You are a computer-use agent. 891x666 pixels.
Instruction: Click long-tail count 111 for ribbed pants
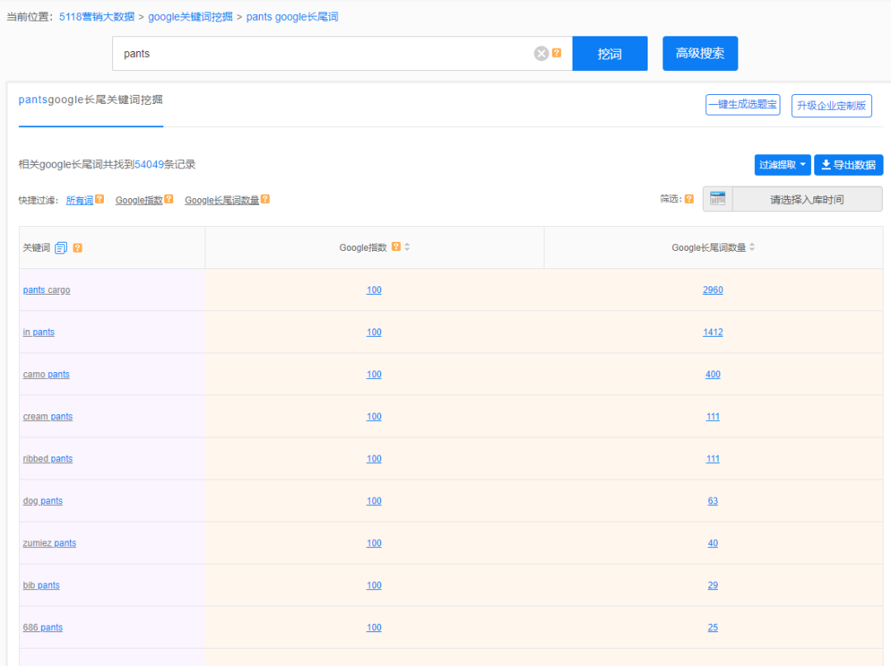(x=713, y=459)
